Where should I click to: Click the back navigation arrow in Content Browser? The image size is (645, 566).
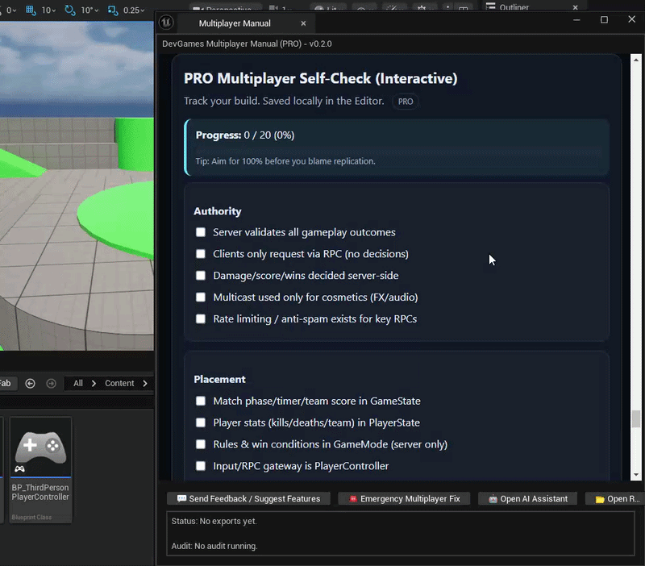click(x=30, y=383)
